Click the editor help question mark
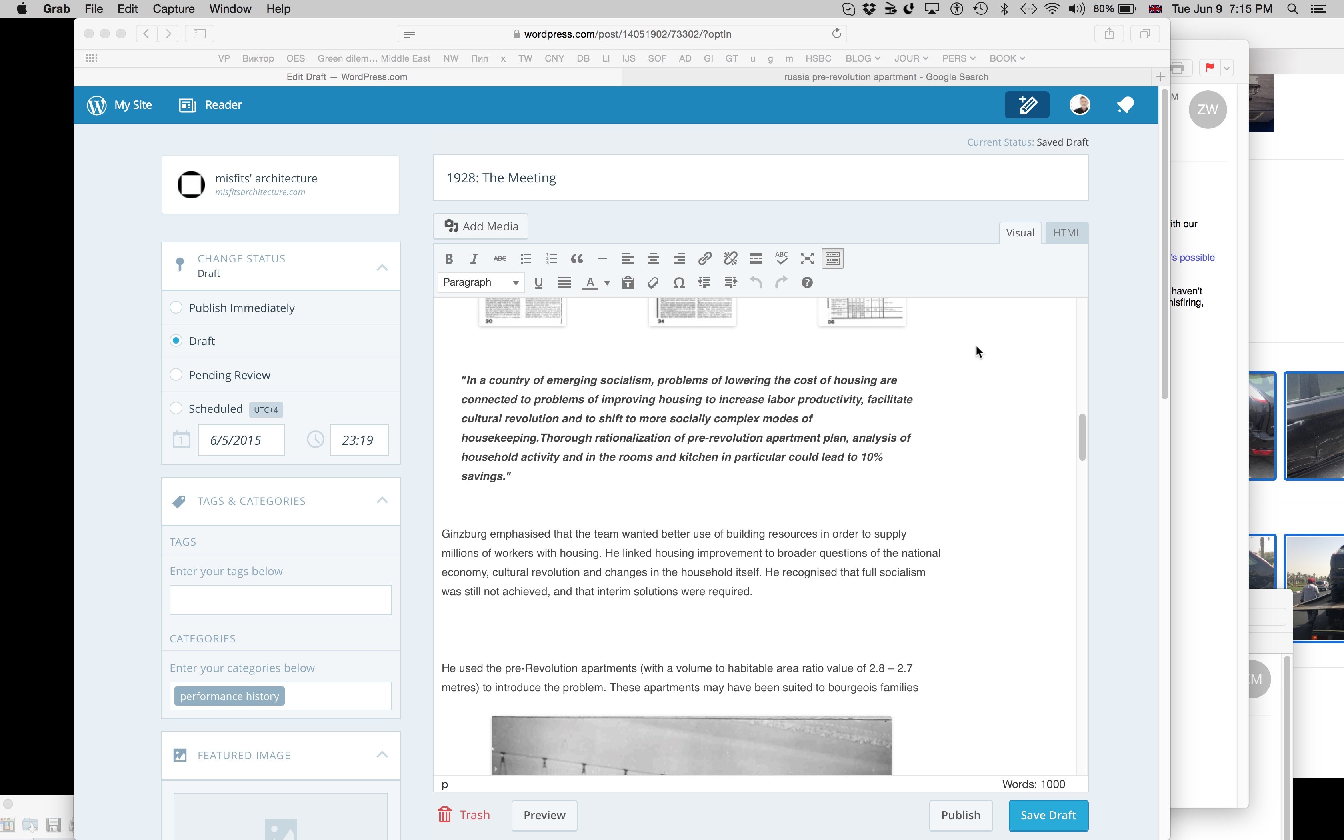Image resolution: width=1344 pixels, height=840 pixels. click(x=806, y=283)
